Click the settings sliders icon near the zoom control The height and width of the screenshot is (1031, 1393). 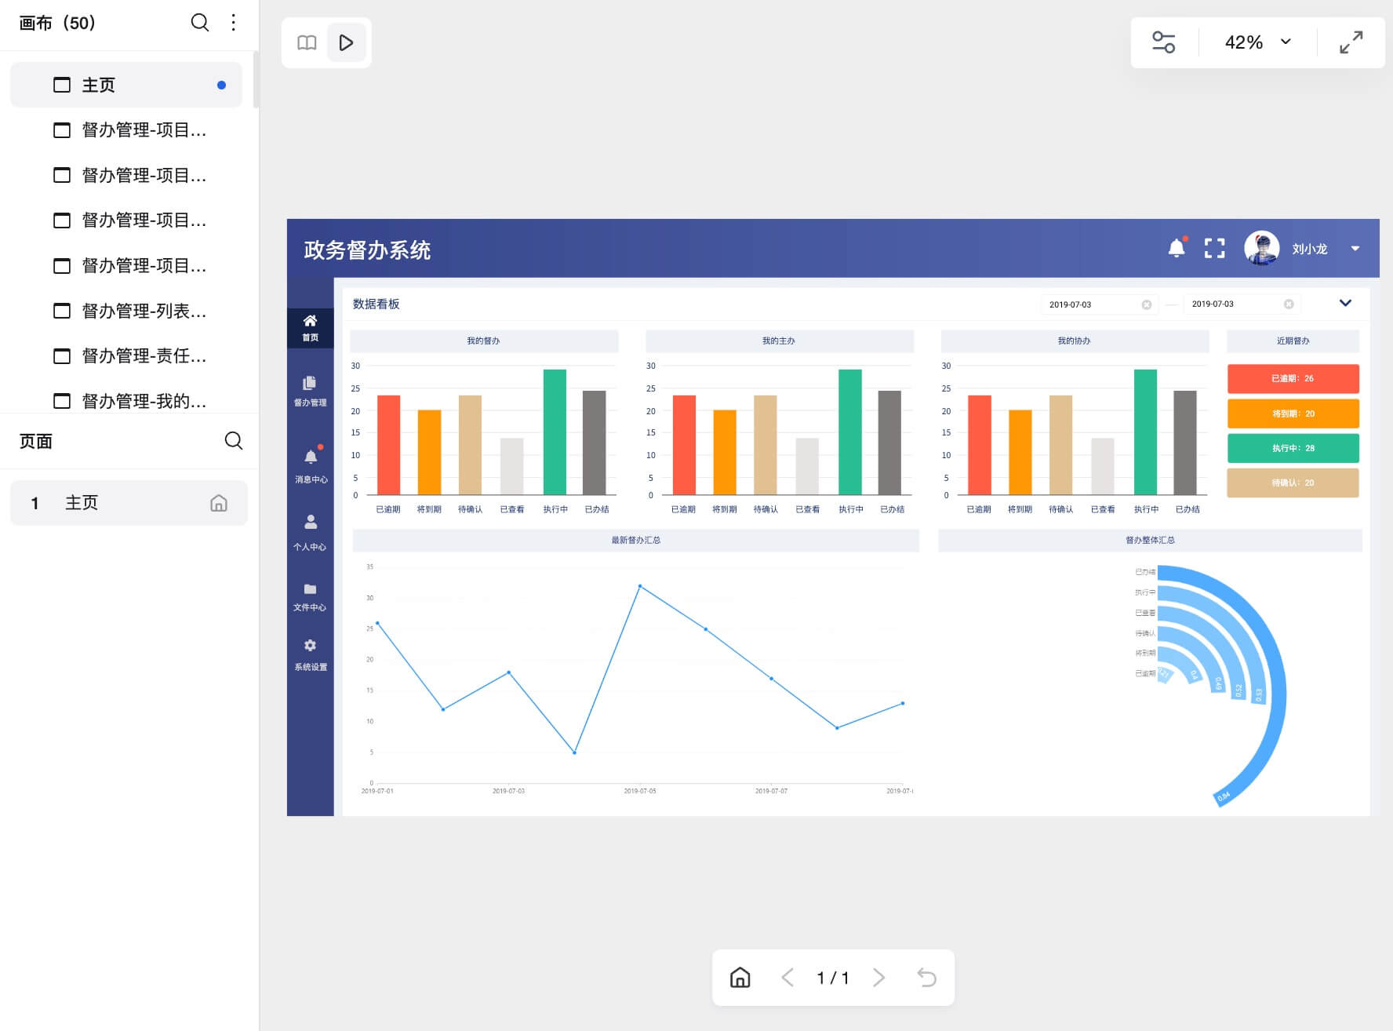[x=1163, y=42]
